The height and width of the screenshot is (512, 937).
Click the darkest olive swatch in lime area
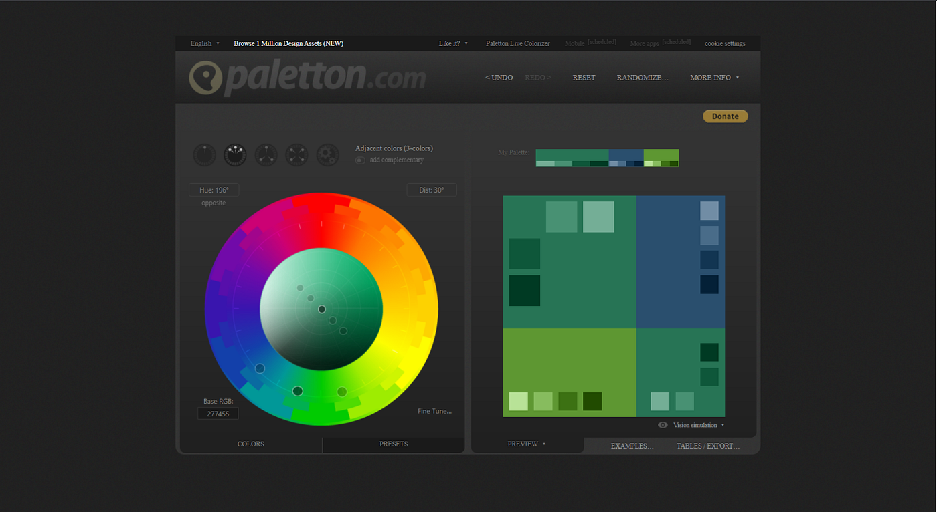pos(592,401)
